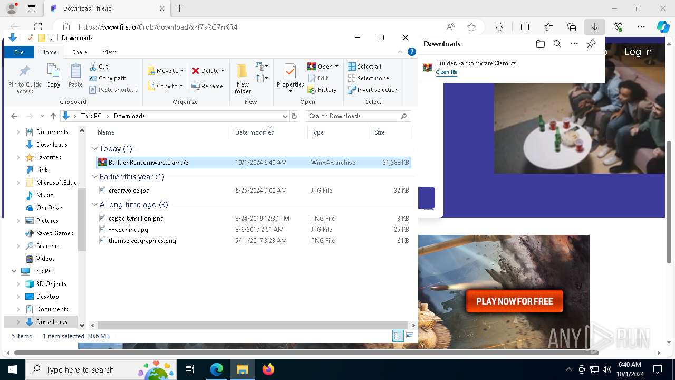The width and height of the screenshot is (675, 380).
Task: Add page to favorites star
Action: (x=471, y=27)
